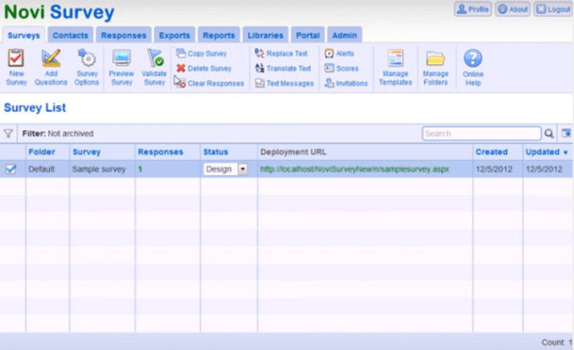This screenshot has height=350, width=574.
Task: Toggle the Sample survey row checkbox
Action: pyautogui.click(x=10, y=169)
